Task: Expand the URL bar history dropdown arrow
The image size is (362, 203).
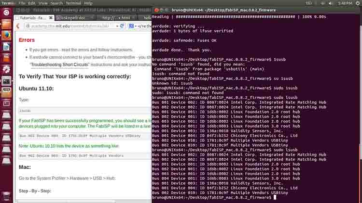Action: [117, 26]
